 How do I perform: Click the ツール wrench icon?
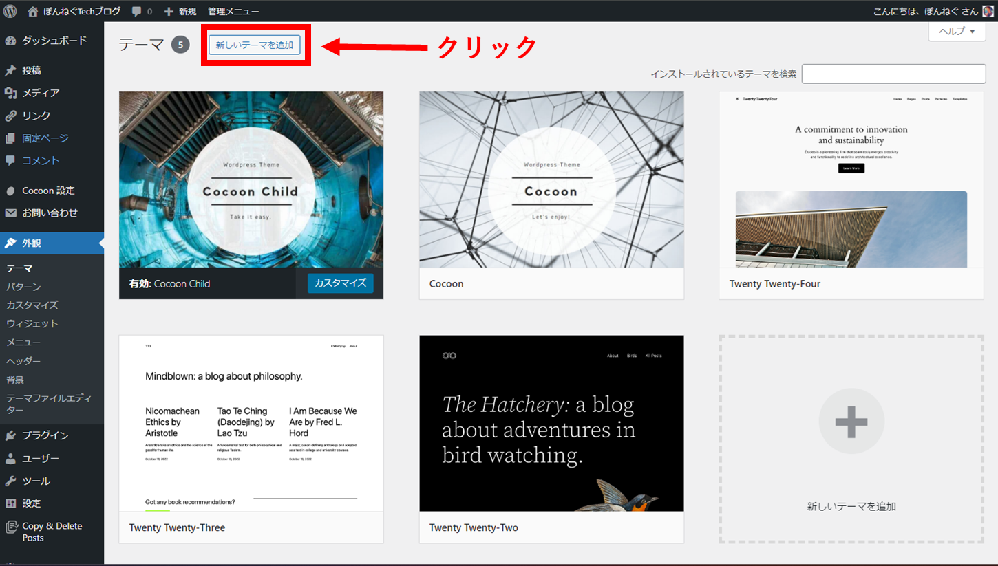pos(10,481)
